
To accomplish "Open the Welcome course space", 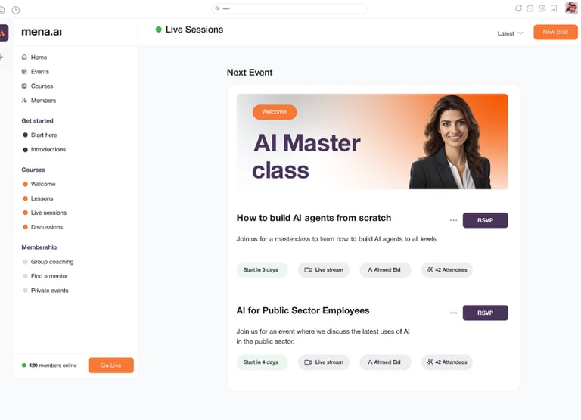I will point(39,184).
